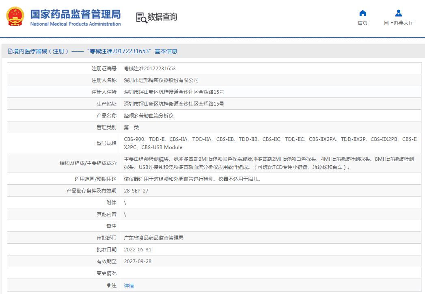
Task: Select registration number 粤械注准20172231653 in table
Action: (x=150, y=69)
